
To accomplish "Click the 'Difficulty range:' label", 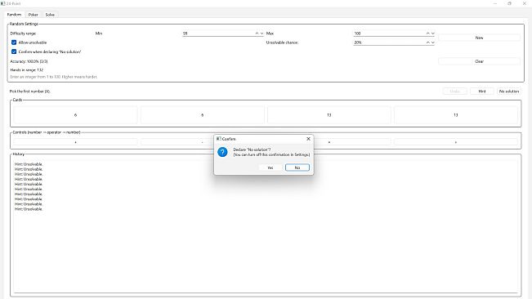I will coord(23,33).
